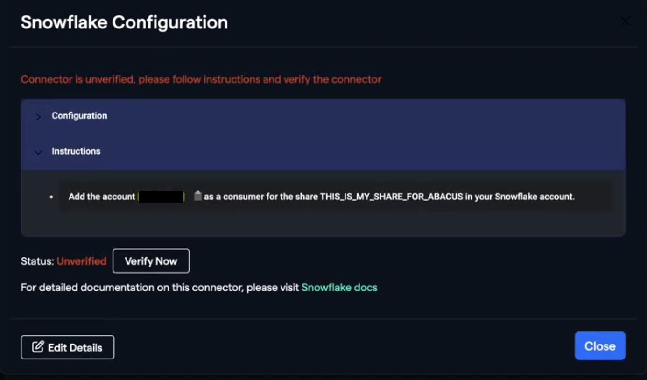Click the Configuration section label
647x380 pixels.
[79, 116]
